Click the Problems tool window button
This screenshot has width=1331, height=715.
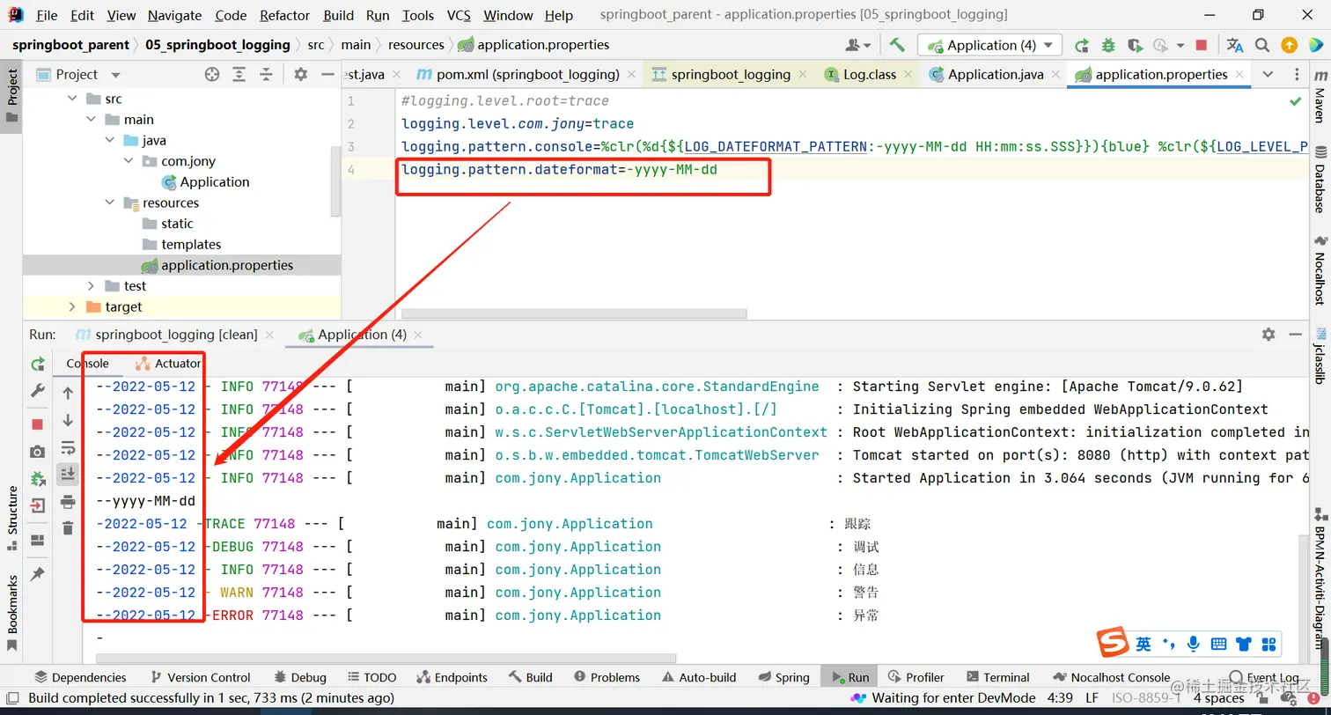(607, 677)
